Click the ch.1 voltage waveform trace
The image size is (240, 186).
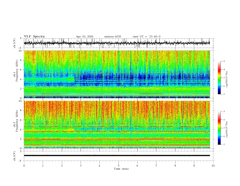click(x=117, y=43)
